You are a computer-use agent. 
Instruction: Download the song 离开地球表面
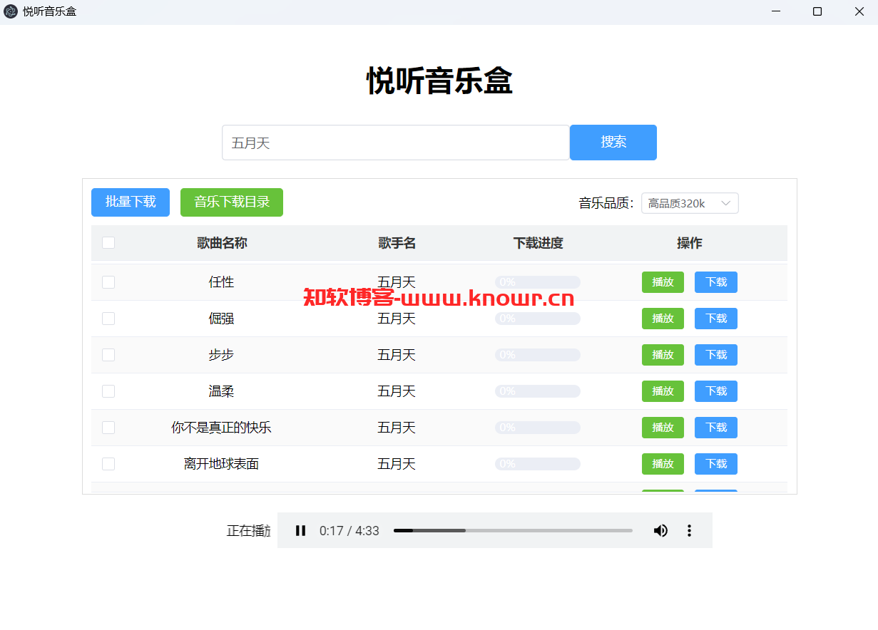[716, 464]
